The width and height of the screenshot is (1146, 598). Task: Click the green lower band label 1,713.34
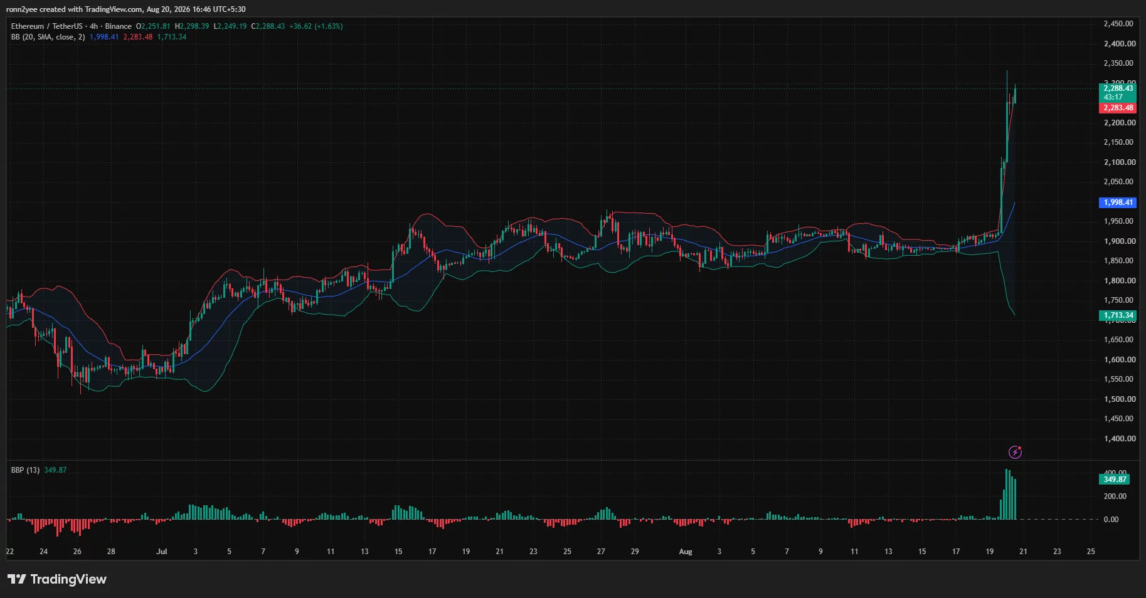coord(1118,315)
